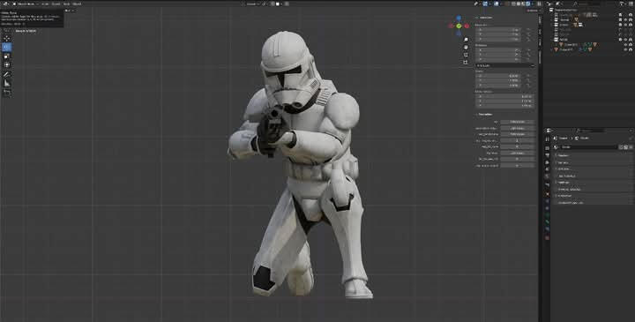The height and width of the screenshot is (322, 635).
Task: Open the Render properties tab icon
Action: (548, 147)
